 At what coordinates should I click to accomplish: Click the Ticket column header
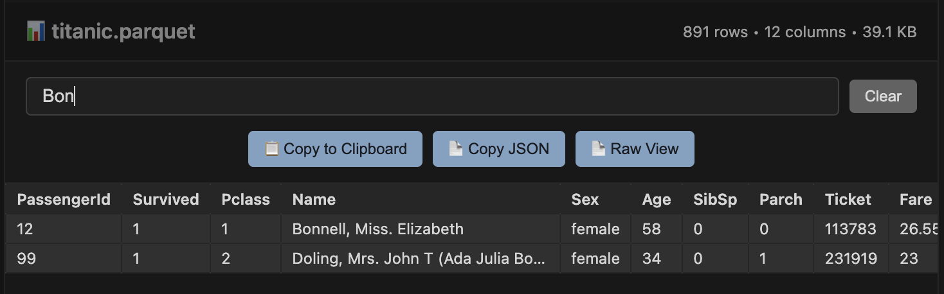(x=848, y=200)
